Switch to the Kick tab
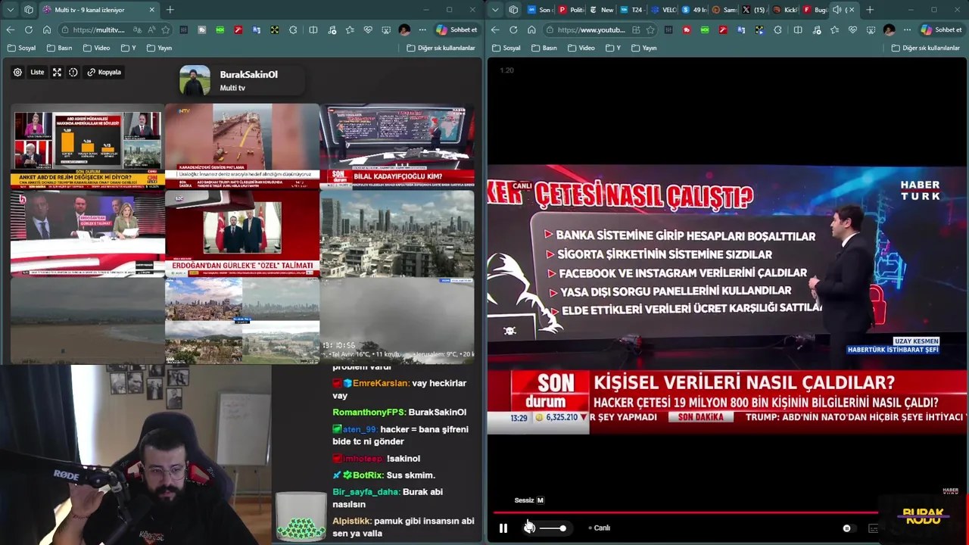Image resolution: width=969 pixels, height=545 pixels. 784,10
